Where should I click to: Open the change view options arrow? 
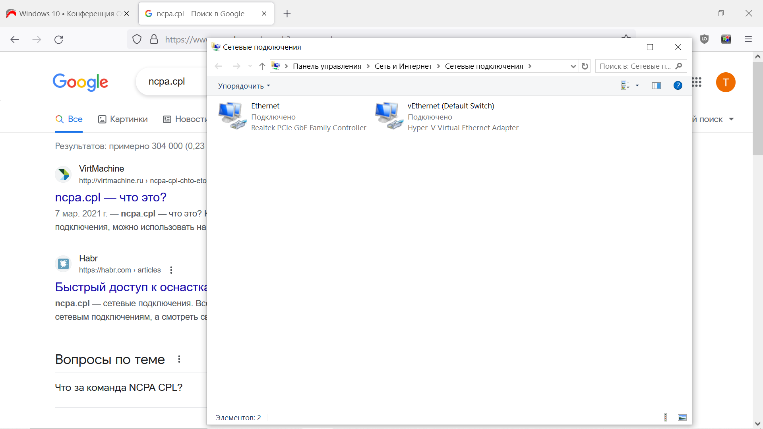tap(637, 85)
